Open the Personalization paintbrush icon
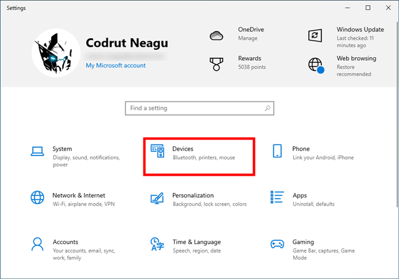Screen dimensions: 399x279 click(157, 198)
